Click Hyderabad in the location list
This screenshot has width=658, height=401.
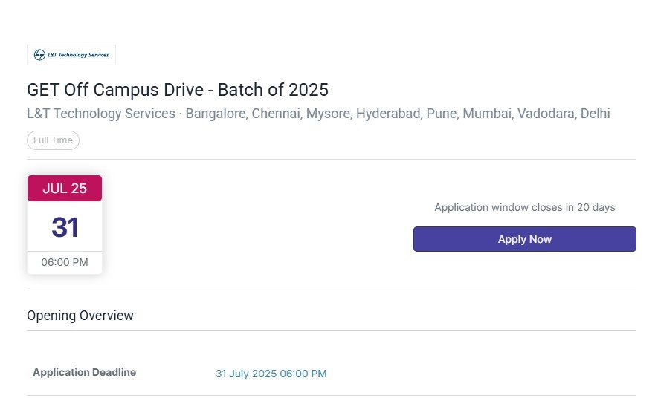click(390, 114)
